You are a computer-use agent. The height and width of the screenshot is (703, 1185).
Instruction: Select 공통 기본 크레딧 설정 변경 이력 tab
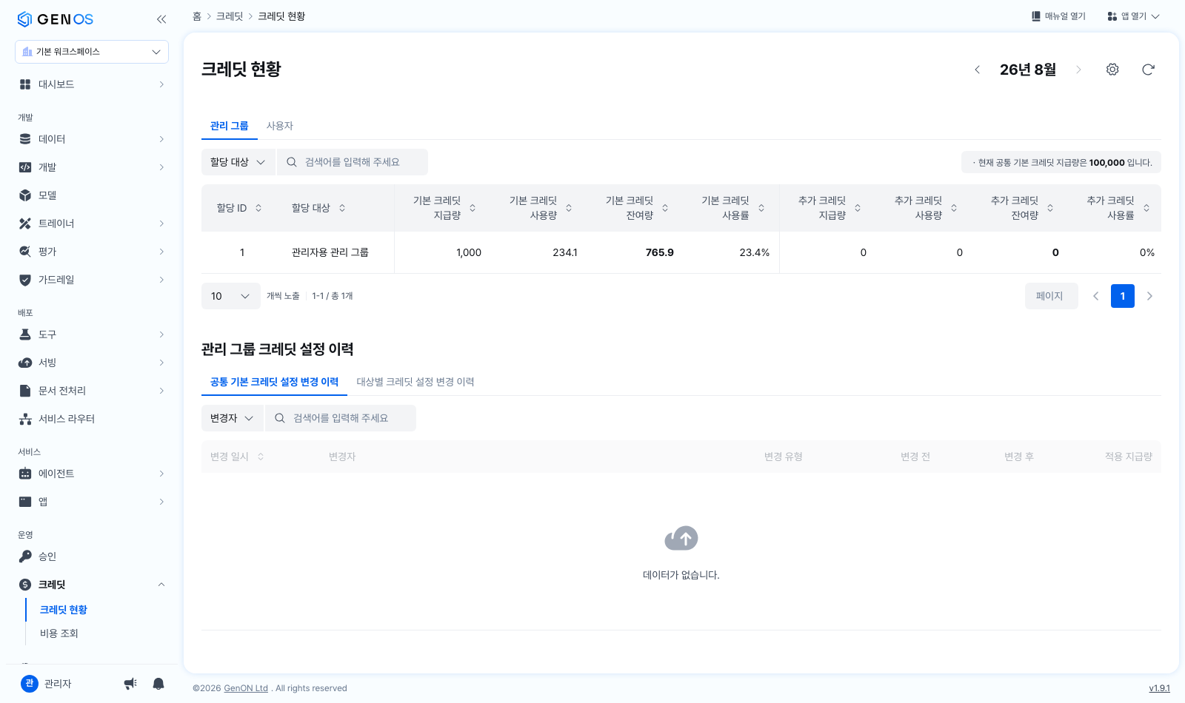coord(274,382)
